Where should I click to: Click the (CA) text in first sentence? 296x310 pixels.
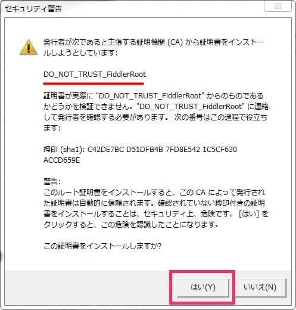point(175,42)
